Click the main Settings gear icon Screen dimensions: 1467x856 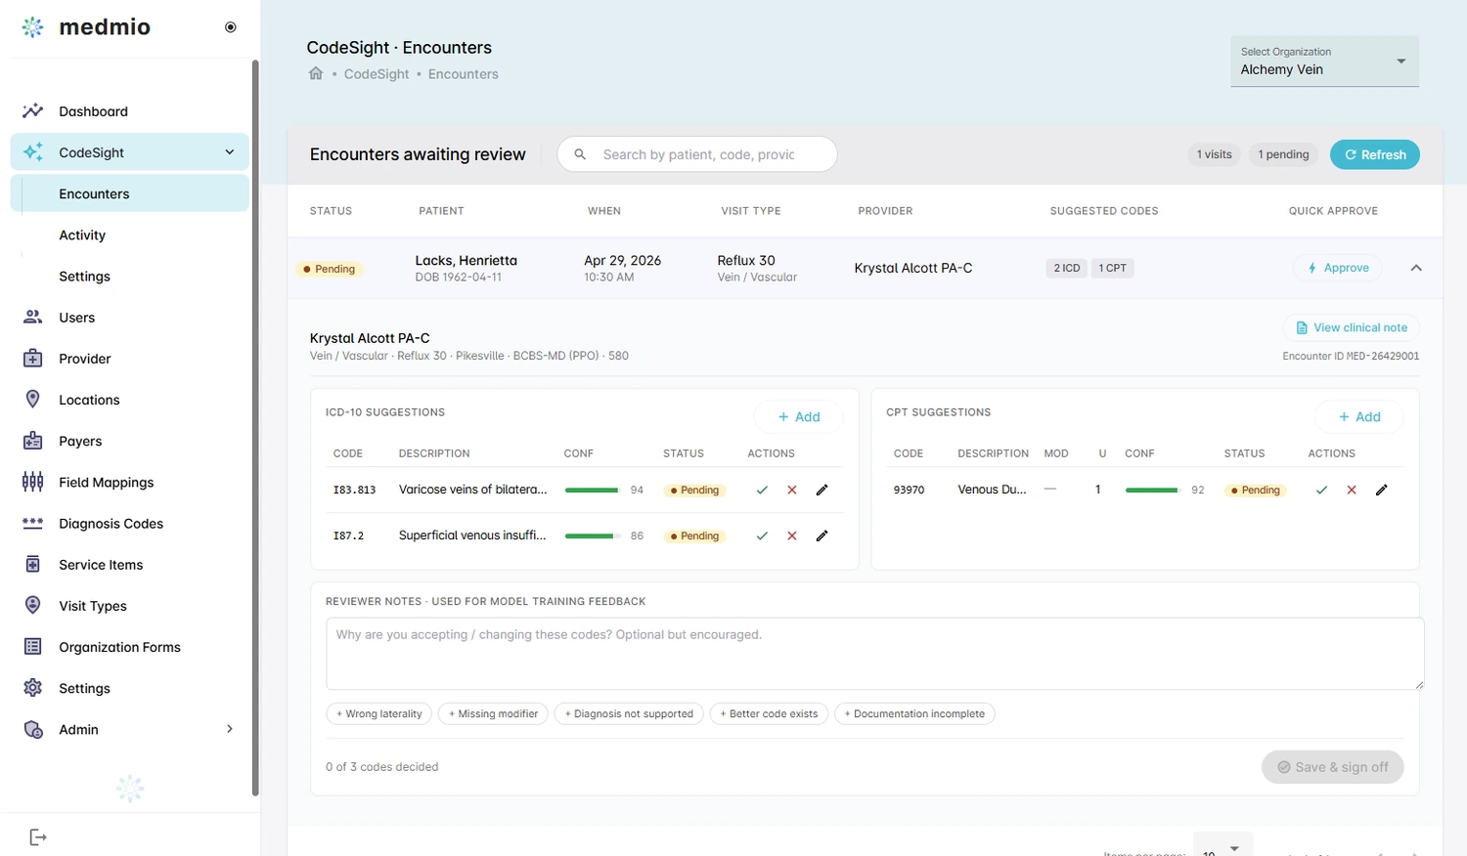(33, 688)
